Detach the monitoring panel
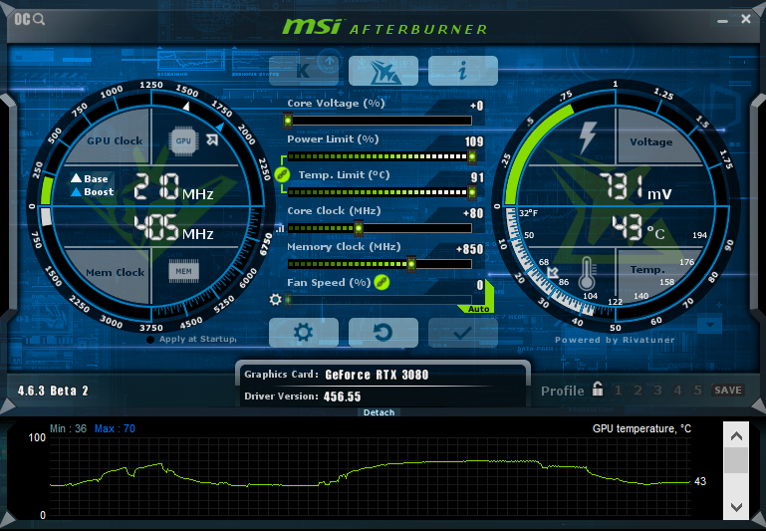 pos(380,412)
